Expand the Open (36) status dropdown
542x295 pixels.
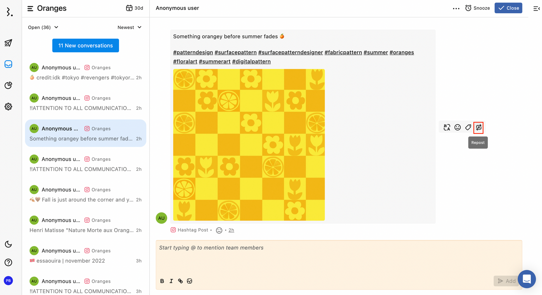coord(43,27)
